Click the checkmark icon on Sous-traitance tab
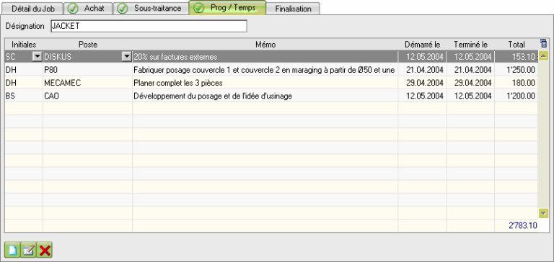 tap(122, 9)
